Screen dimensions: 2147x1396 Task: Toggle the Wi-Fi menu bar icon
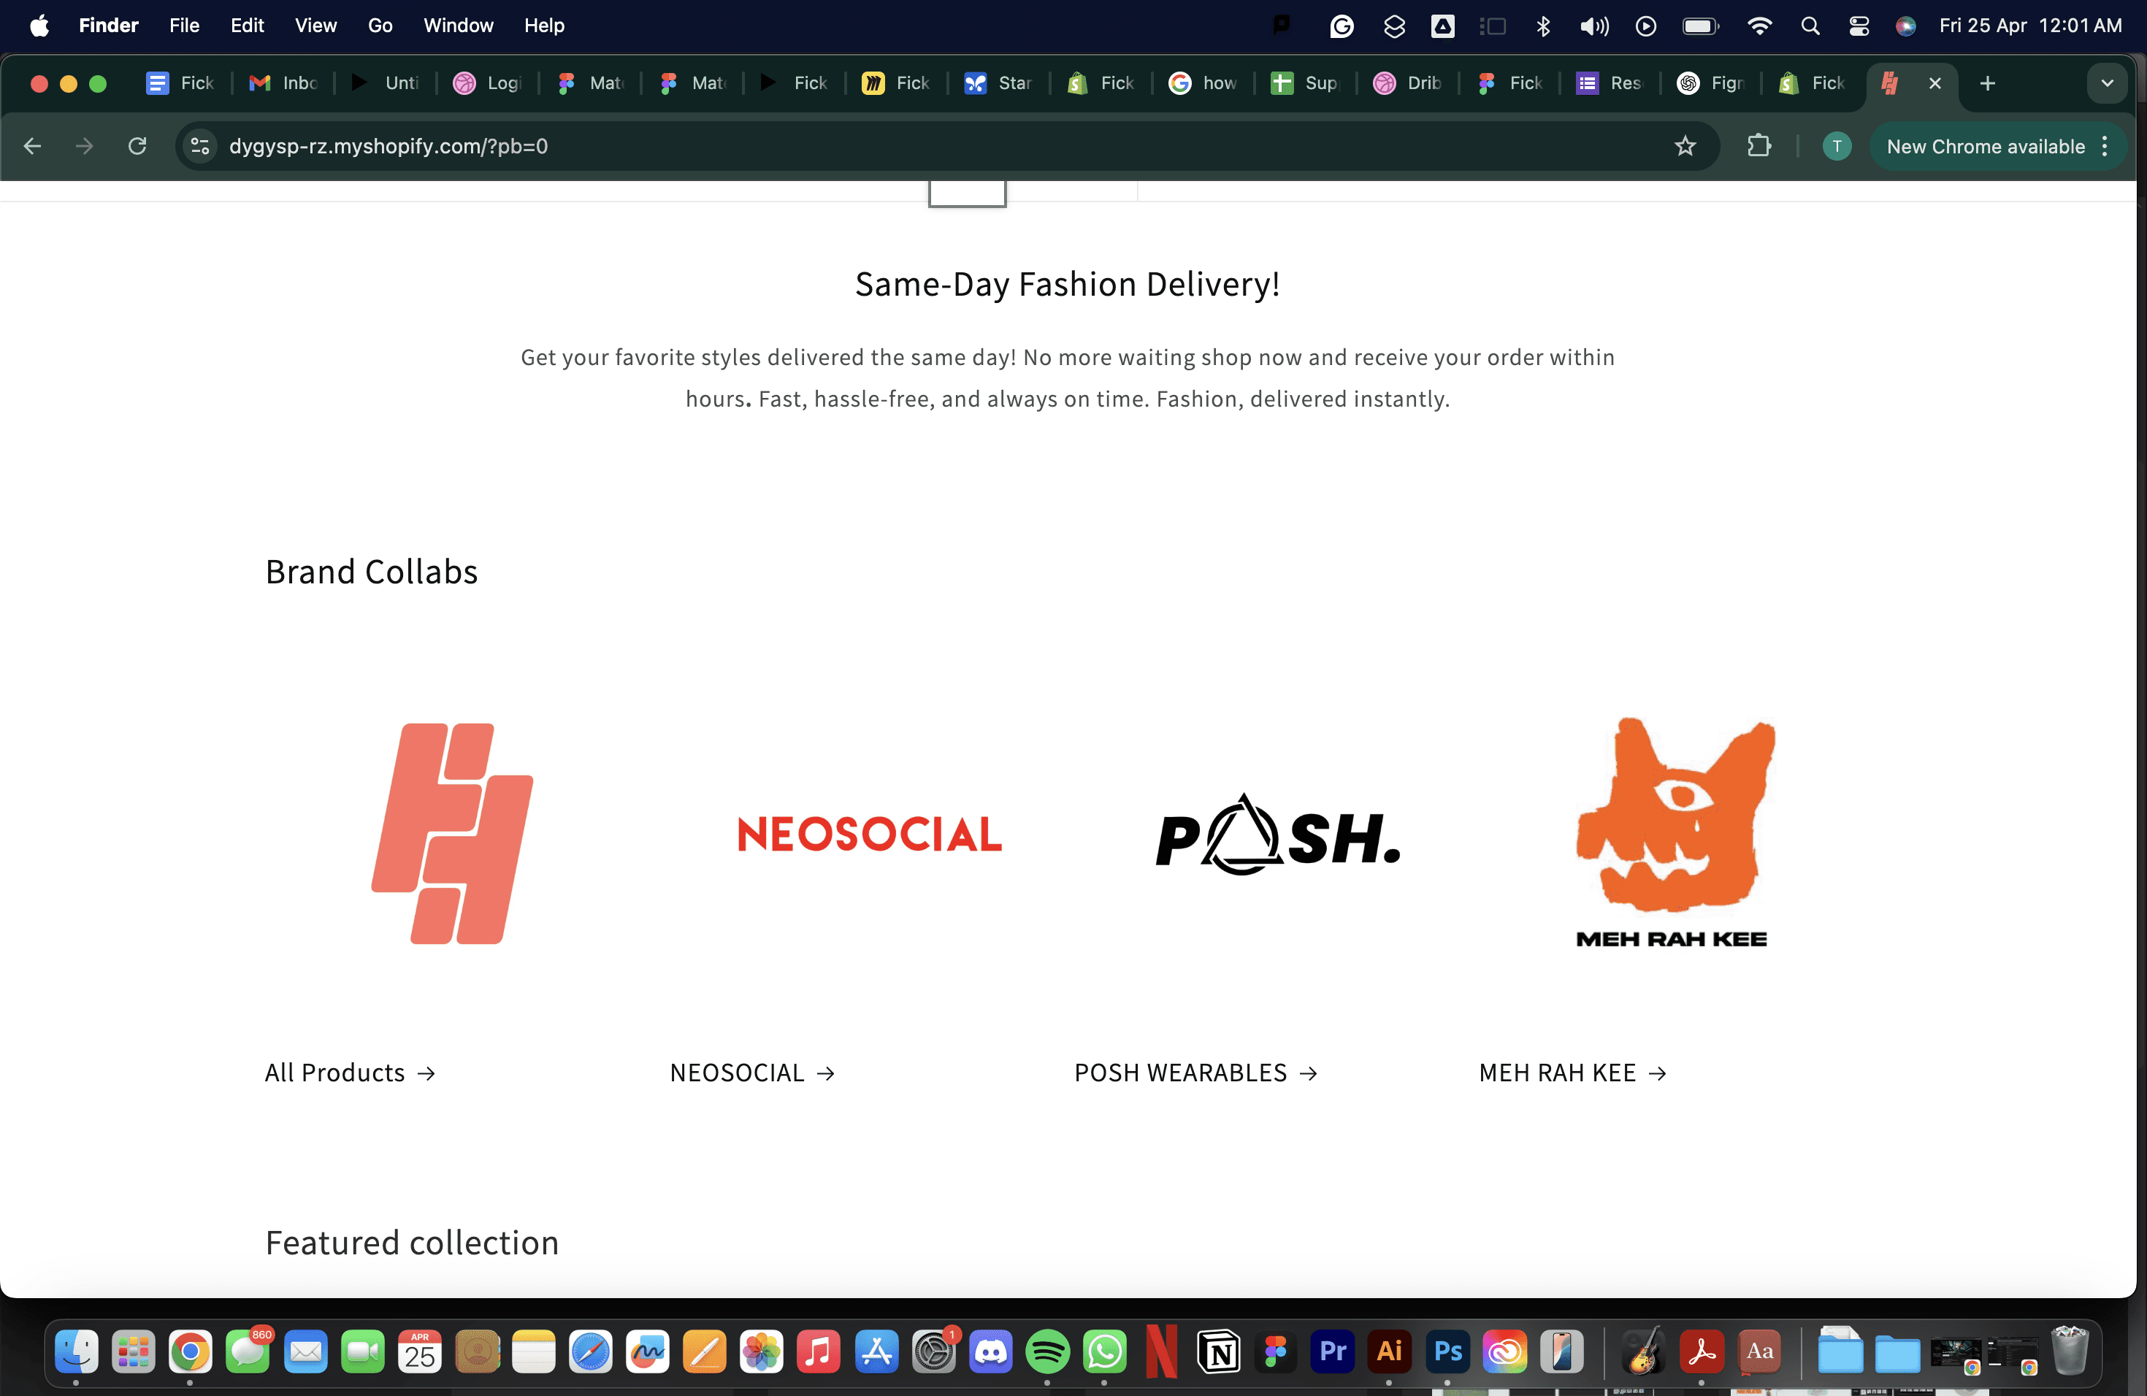(1758, 26)
